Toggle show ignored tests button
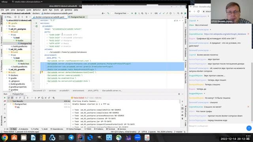253x142 pixels. pyautogui.click(x=12, y=98)
